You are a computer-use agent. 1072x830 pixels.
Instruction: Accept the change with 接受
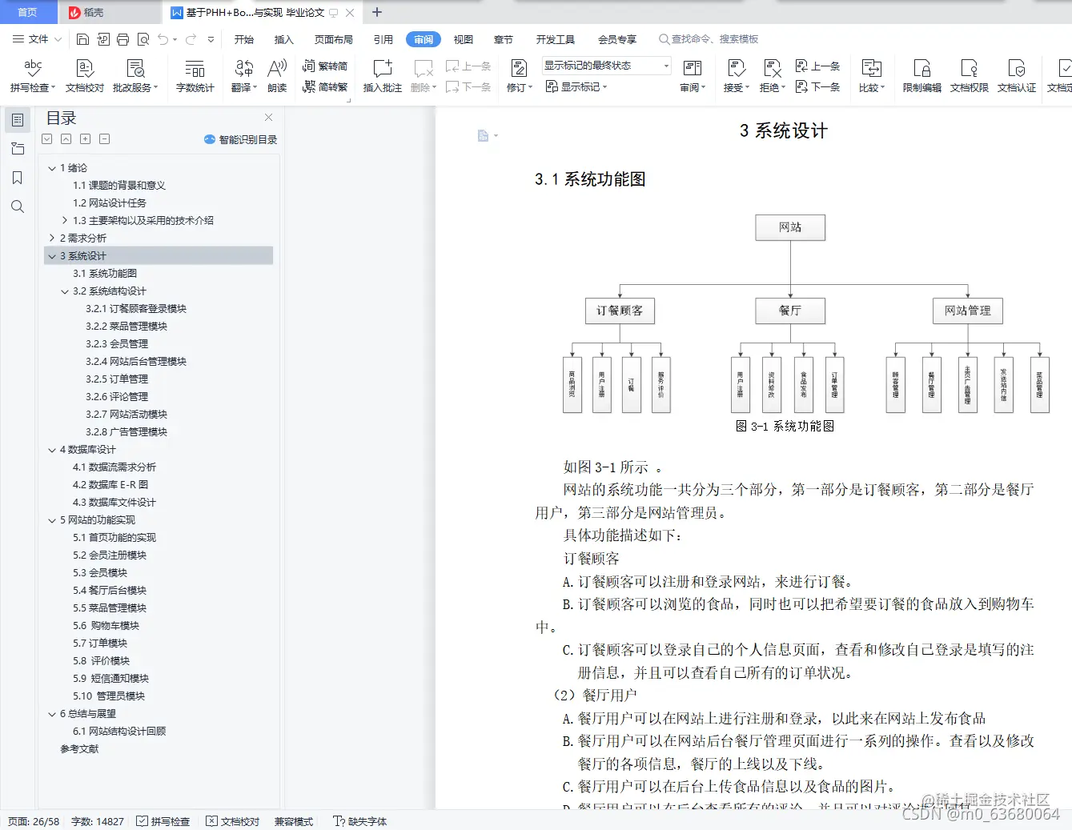733,76
